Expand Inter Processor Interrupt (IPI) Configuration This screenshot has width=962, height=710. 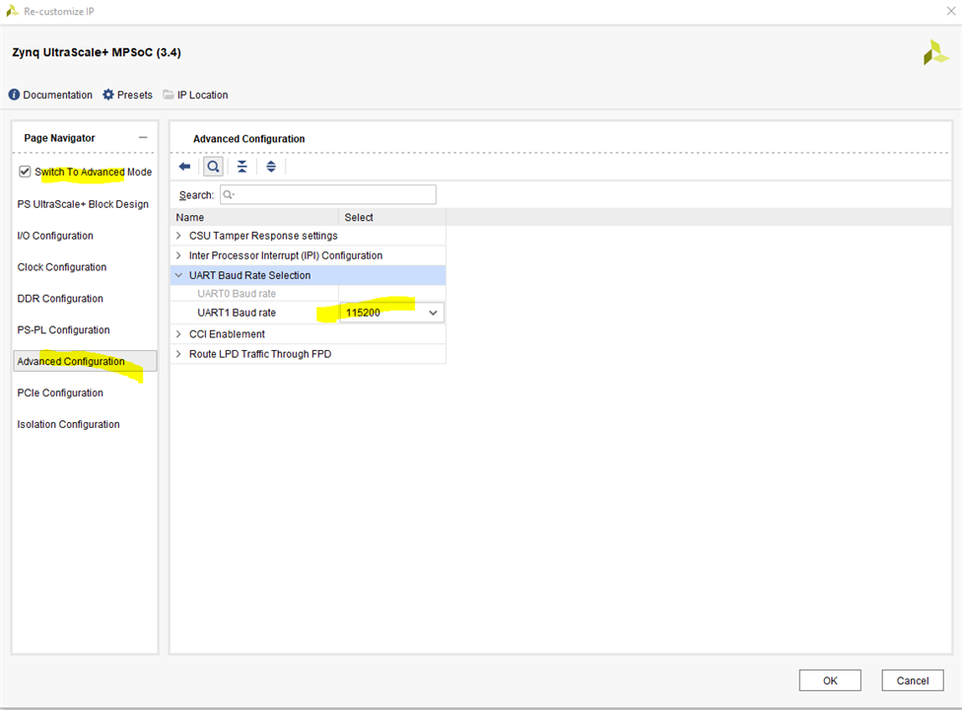(178, 255)
